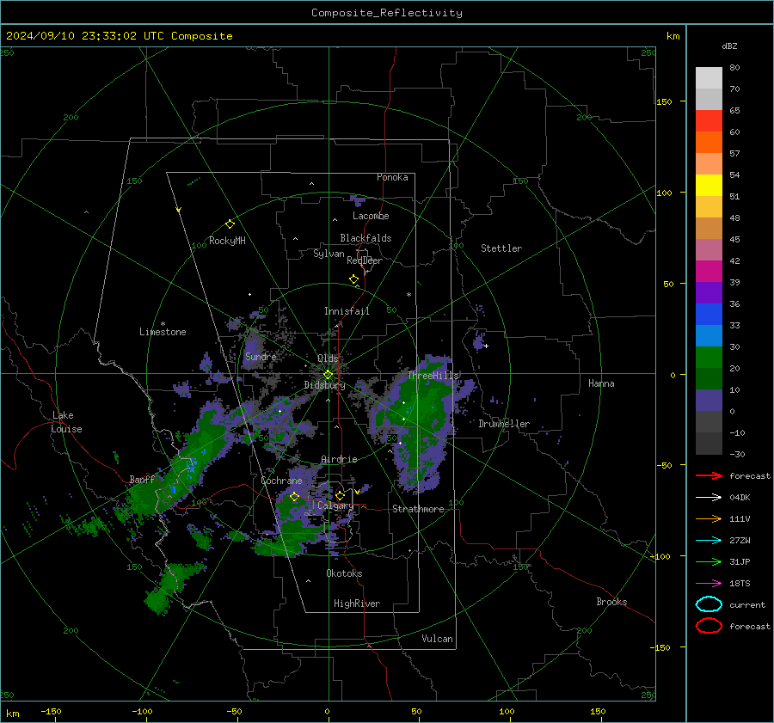Click the Hanna town label
Viewport: 774px width, 723px height.
(x=601, y=383)
